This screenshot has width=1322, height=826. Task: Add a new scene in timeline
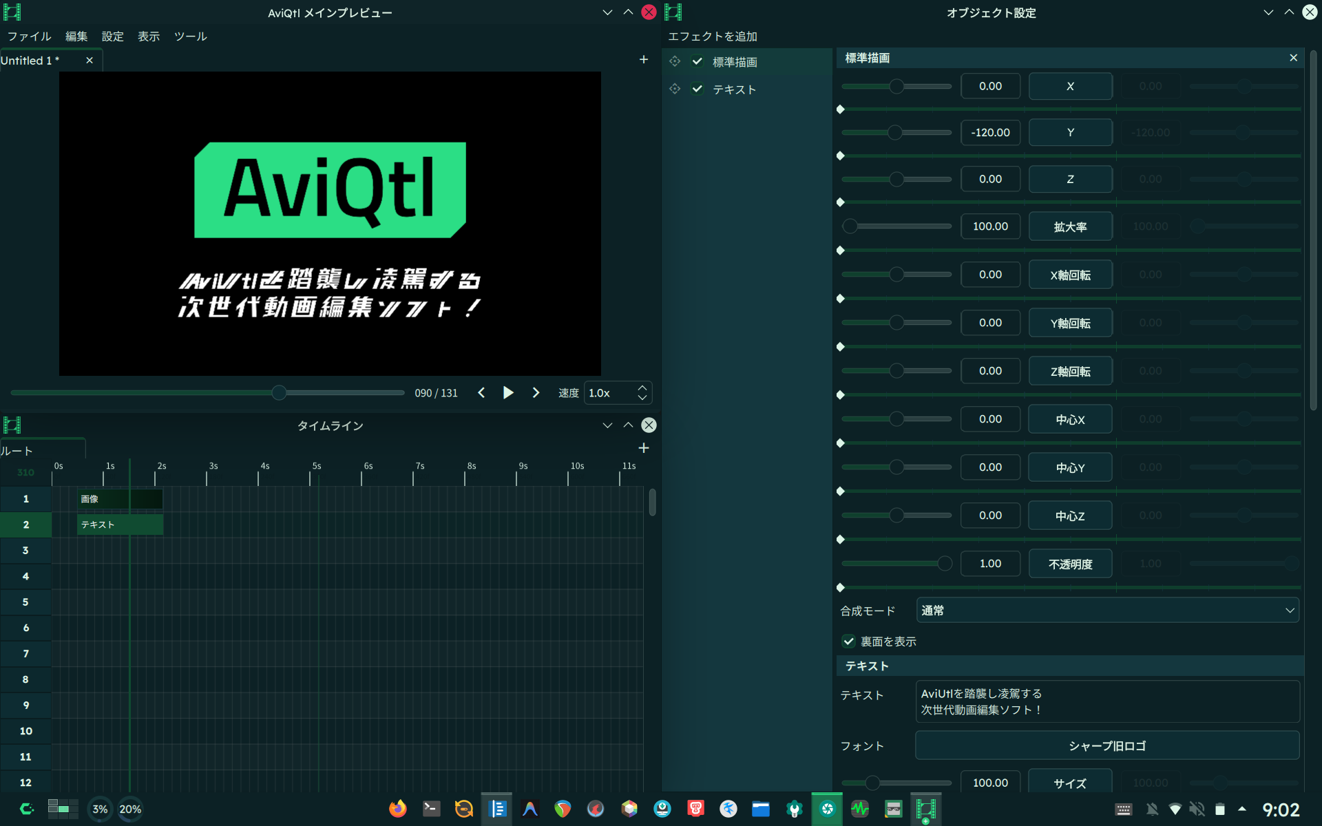pyautogui.click(x=643, y=448)
